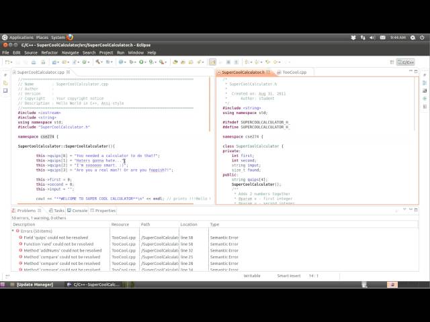Click the New C++ Project icon
430x322 pixels.
(54, 62)
